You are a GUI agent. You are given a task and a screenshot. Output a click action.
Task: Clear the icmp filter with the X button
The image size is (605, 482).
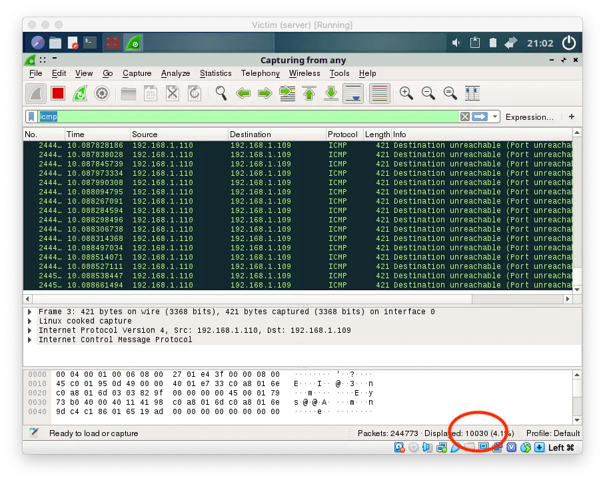coord(464,117)
